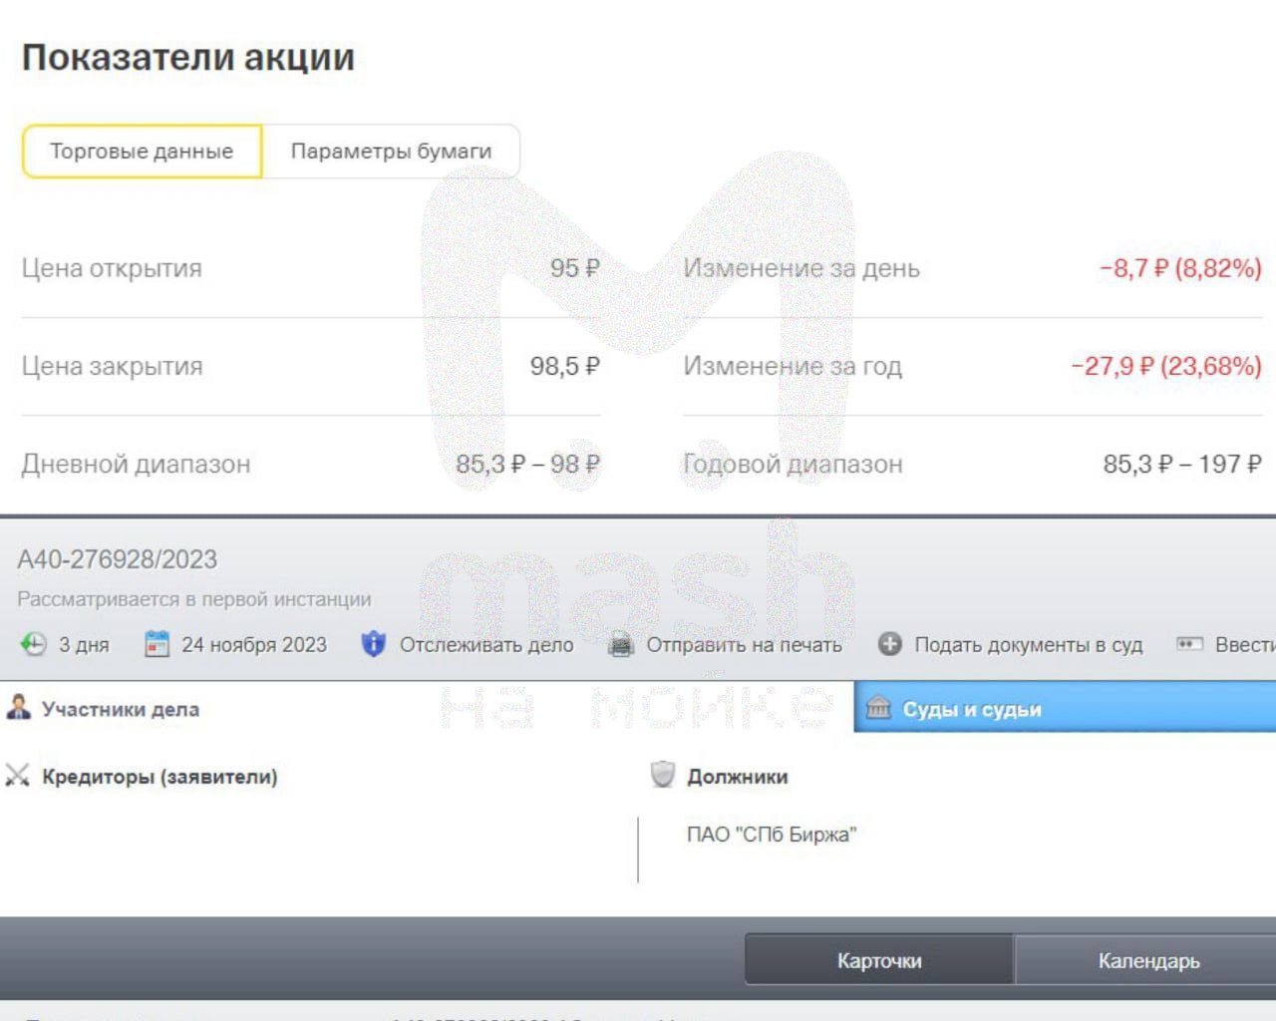This screenshot has height=1021, width=1276.
Task: Click the blue shield Отслеживать дело icon
Action: [x=373, y=644]
